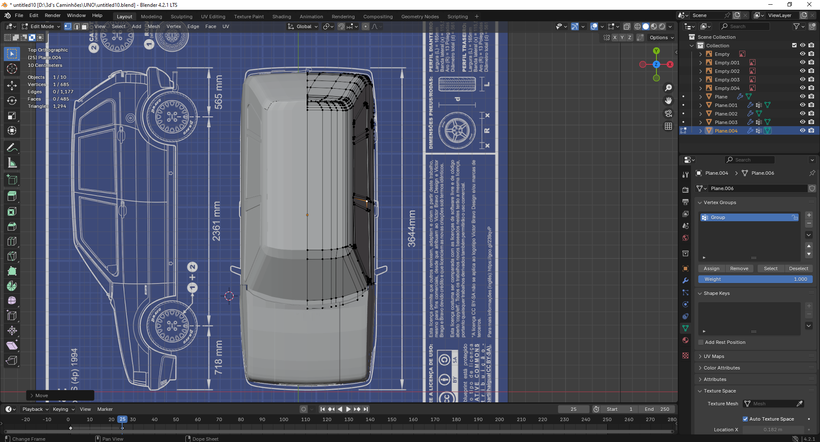
Task: Uncheck Auto Texture Space
Action: tap(745, 419)
